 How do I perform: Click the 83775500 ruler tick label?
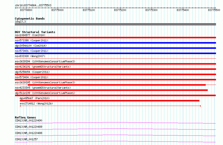(x=214, y=10)
